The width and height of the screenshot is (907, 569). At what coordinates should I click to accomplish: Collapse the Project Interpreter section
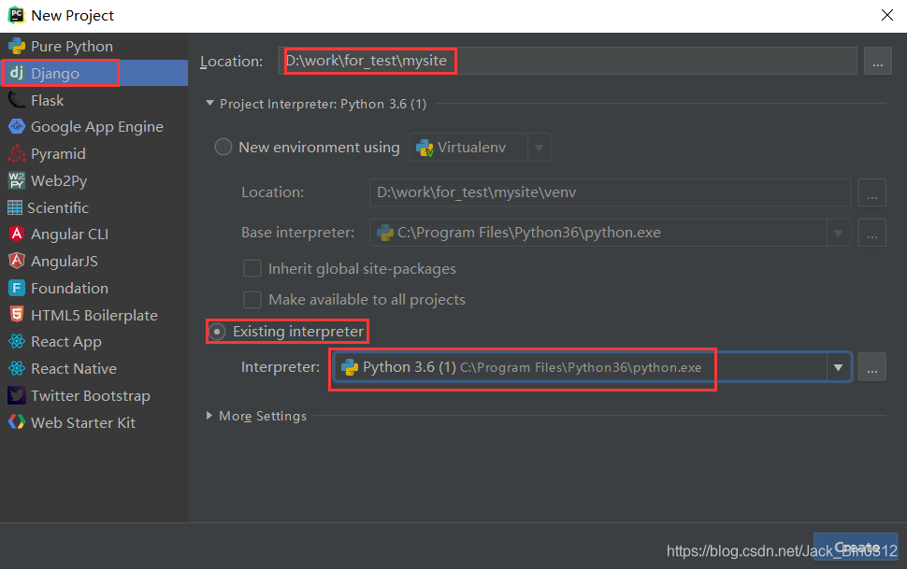point(209,104)
